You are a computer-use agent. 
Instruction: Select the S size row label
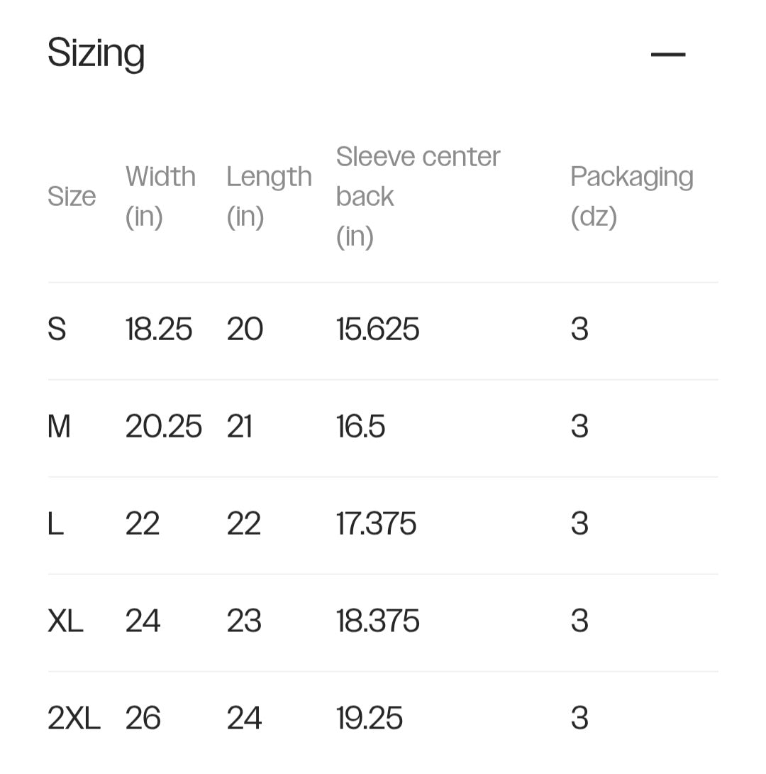pos(57,329)
